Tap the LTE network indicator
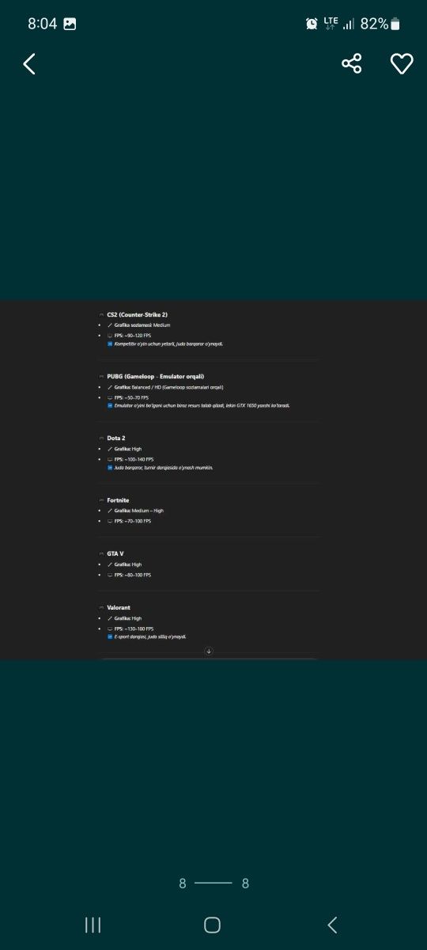This screenshot has height=950, width=427. click(331, 24)
